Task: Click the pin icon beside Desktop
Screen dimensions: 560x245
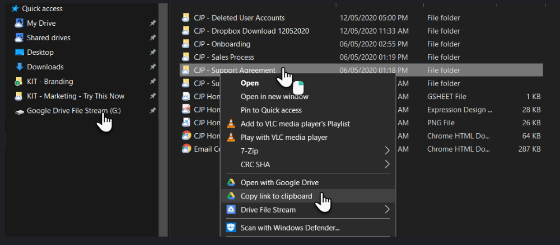Action: tap(153, 53)
